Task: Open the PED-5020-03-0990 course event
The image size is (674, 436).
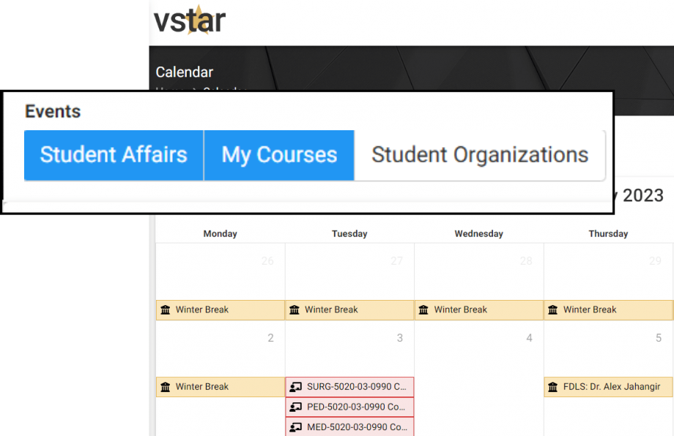Action: [349, 407]
